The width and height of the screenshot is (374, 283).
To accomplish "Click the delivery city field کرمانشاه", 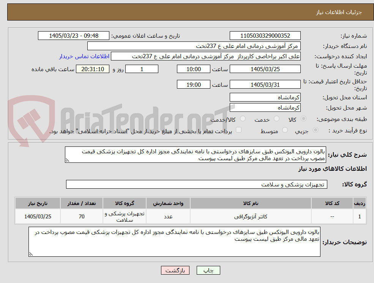I will (265, 108).
